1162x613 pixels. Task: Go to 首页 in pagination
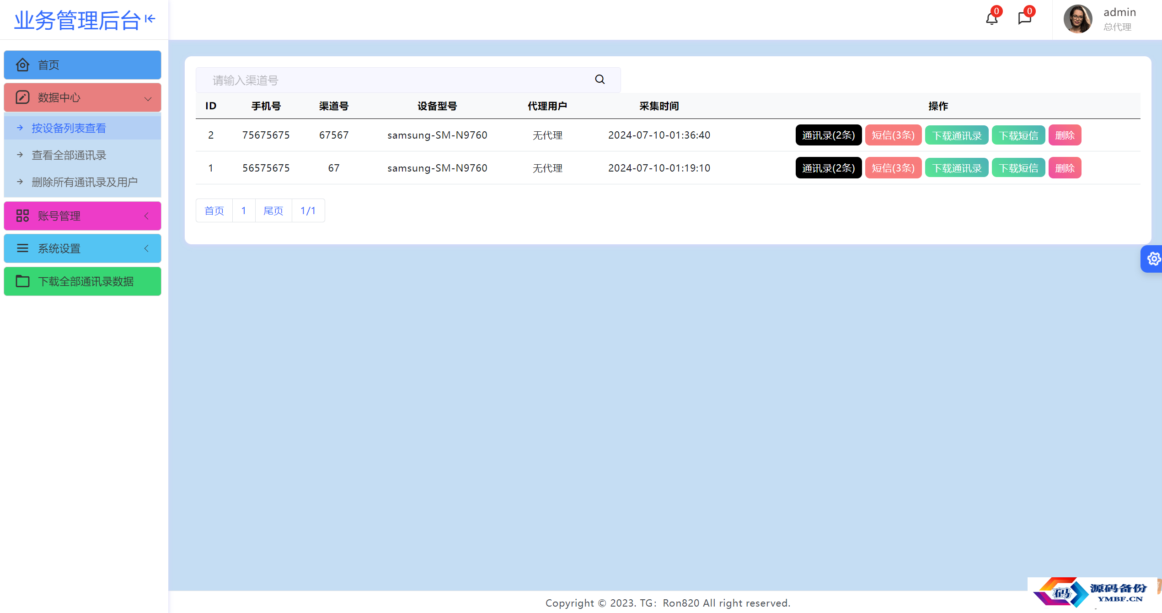click(214, 210)
